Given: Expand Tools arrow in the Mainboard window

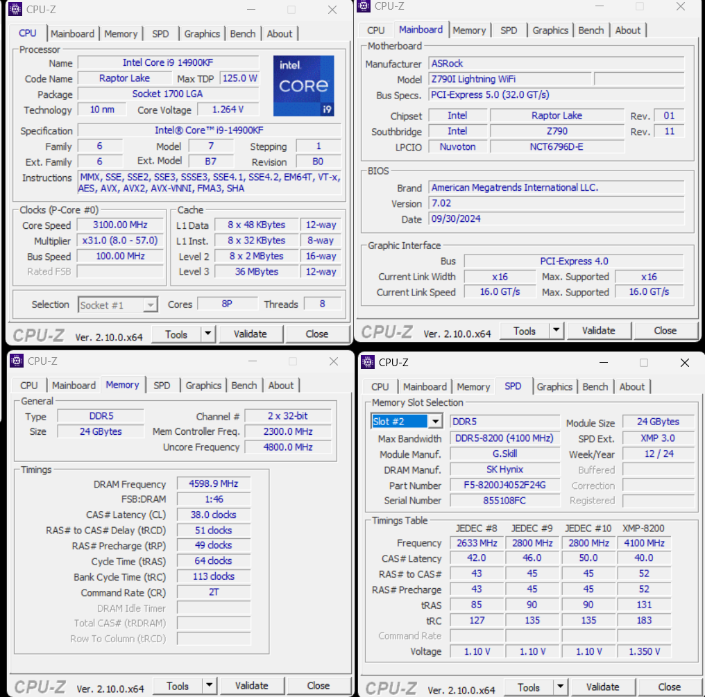Looking at the screenshot, I should (557, 330).
